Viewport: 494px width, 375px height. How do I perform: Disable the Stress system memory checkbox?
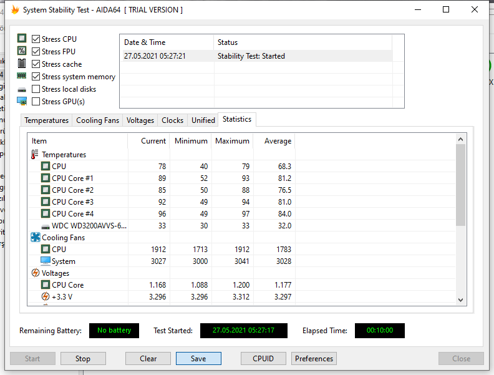(36, 77)
